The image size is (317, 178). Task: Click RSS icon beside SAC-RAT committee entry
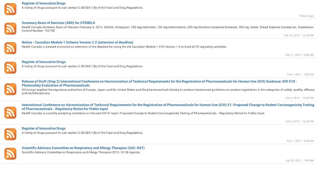point(10,154)
